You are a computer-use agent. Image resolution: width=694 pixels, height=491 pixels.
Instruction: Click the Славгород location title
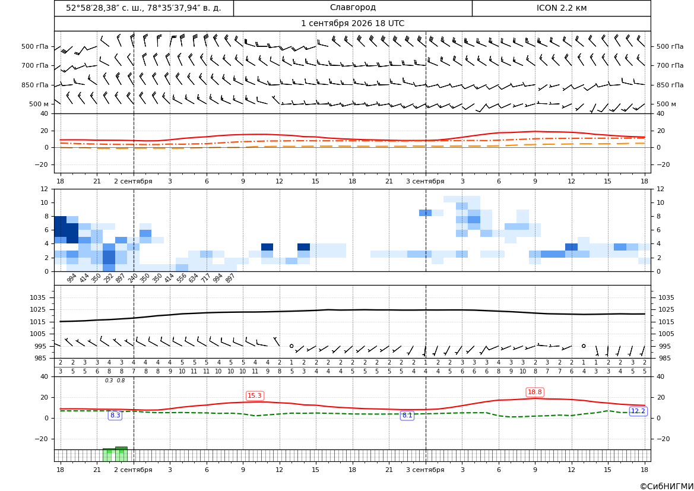353,8
